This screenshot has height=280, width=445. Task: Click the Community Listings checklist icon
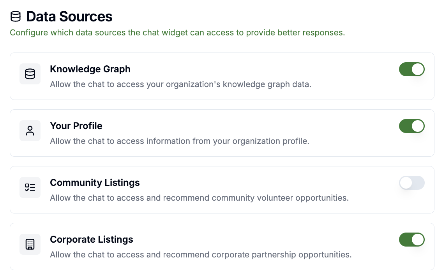tap(30, 187)
